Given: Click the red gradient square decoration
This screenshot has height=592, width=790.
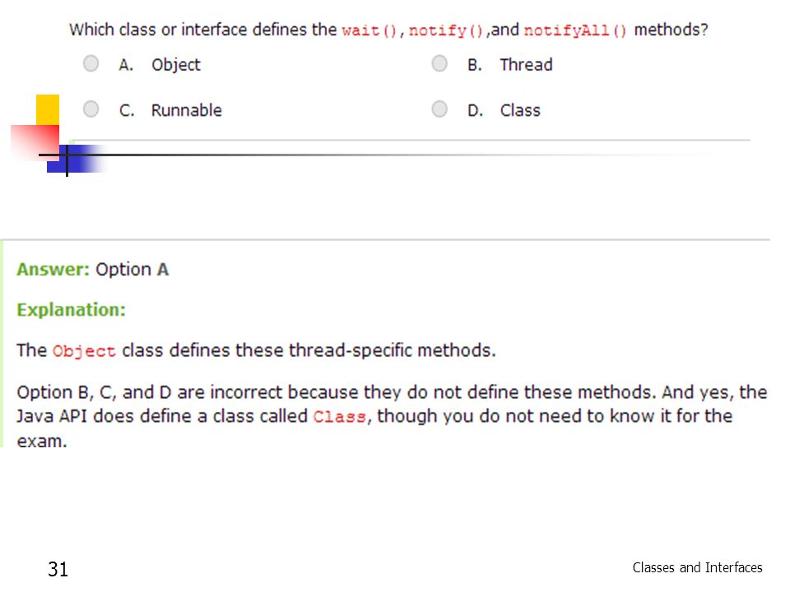Looking at the screenshot, I should tap(35, 142).
